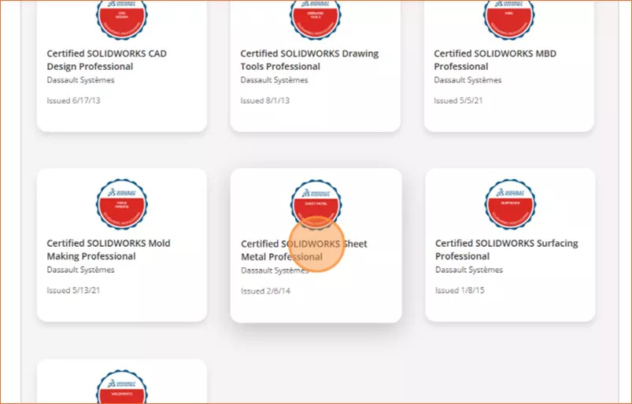Select the Mold Making badge icon
Image resolution: width=632 pixels, height=404 pixels.
122,204
